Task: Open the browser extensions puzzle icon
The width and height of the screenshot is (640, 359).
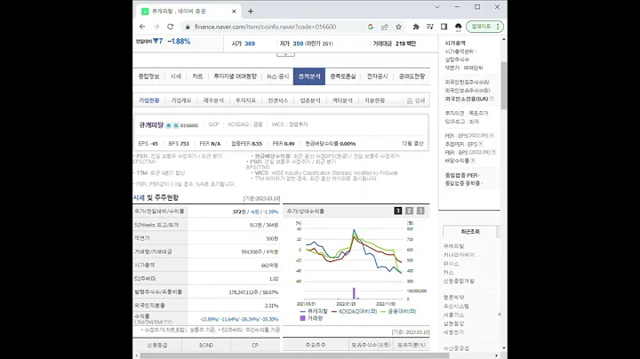Action: [416, 27]
